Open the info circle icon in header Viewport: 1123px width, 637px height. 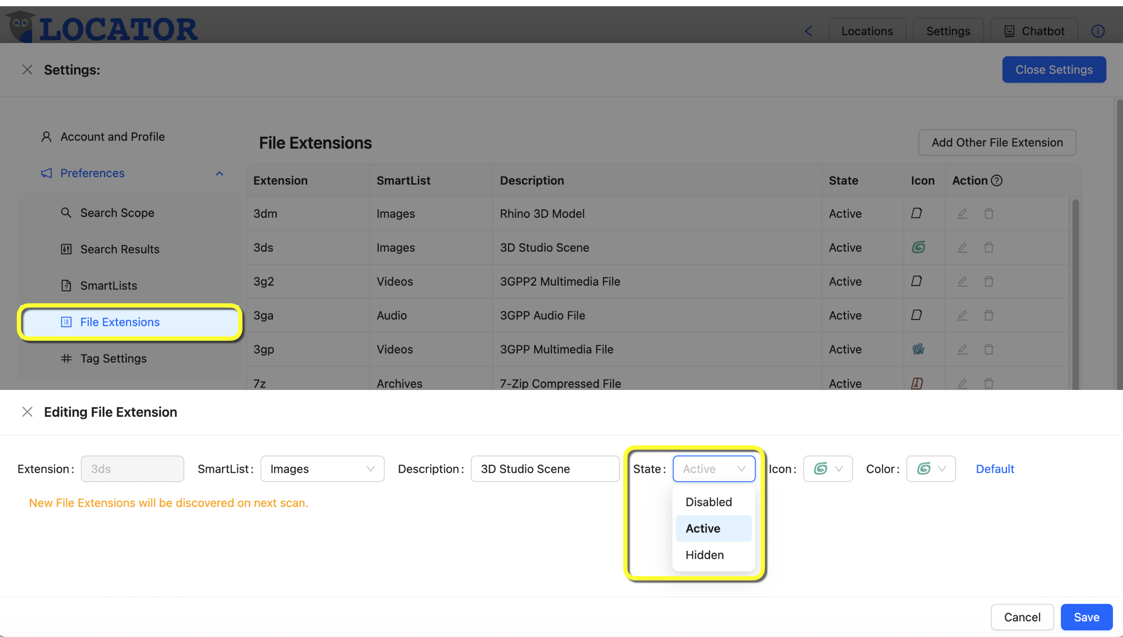pos(1098,31)
